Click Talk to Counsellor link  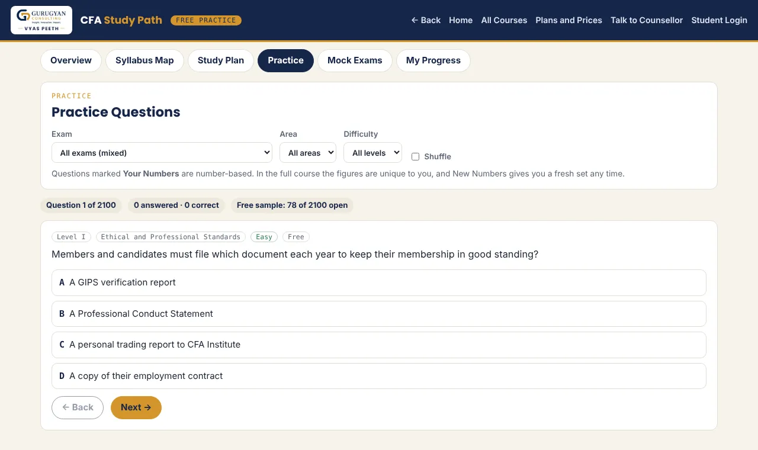[647, 20]
